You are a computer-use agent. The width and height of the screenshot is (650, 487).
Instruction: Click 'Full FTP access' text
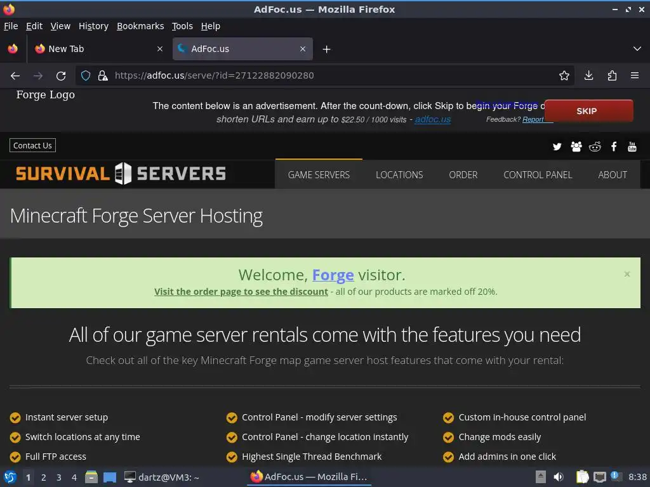[x=56, y=457]
